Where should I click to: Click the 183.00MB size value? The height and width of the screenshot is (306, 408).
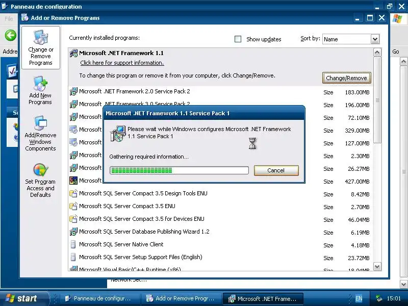coord(358,92)
